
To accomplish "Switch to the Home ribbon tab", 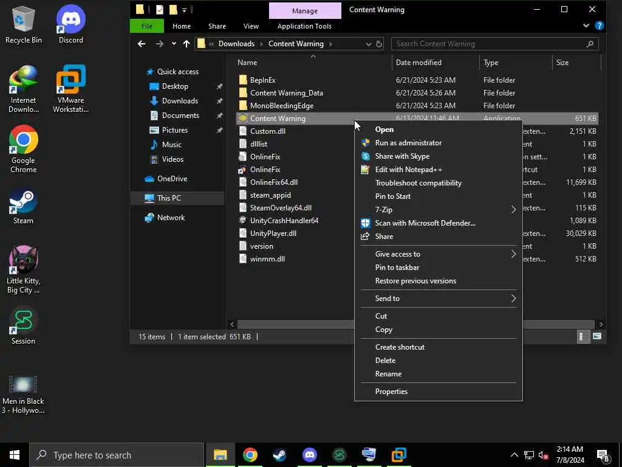I will click(181, 26).
